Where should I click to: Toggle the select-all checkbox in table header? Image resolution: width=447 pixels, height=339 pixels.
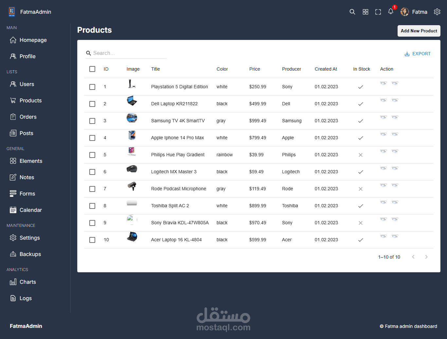[x=92, y=69]
